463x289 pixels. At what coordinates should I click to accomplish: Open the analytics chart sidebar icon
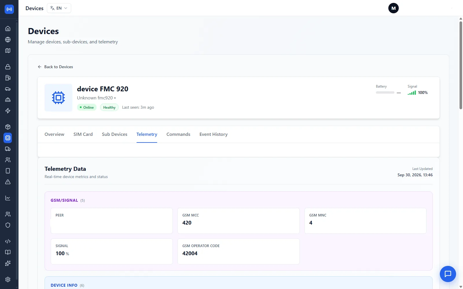click(x=8, y=198)
